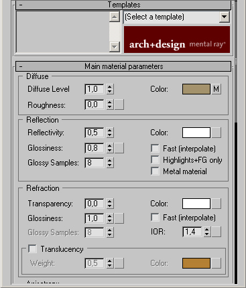Click the Reflection Glossiness map slot button

119,148
